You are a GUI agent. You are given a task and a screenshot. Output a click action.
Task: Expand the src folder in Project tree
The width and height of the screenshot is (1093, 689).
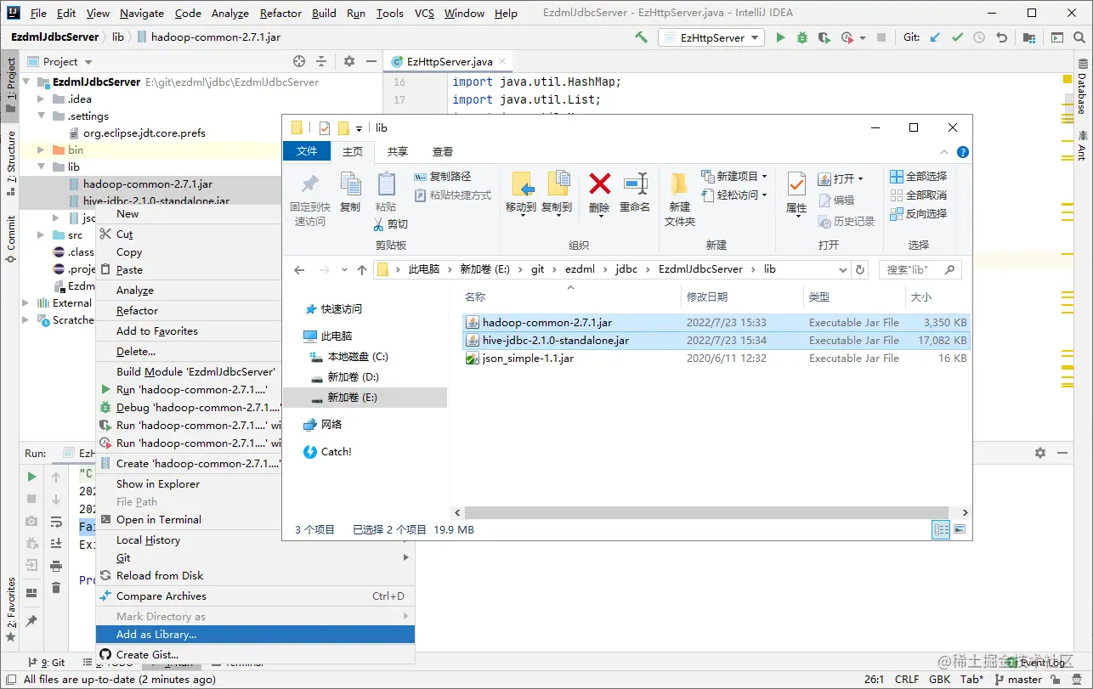[41, 234]
